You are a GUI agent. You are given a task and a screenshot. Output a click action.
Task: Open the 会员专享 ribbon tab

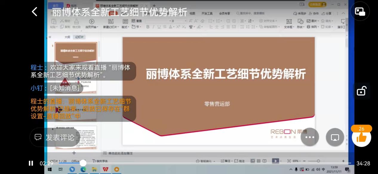tap(225, 13)
